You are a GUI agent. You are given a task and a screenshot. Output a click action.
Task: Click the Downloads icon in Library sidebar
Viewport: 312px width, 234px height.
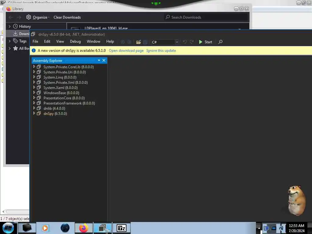point(15,34)
